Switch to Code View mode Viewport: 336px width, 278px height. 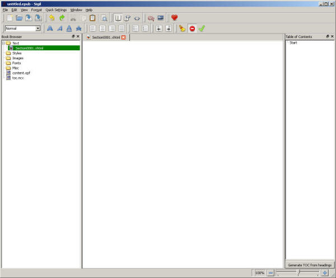137,18
